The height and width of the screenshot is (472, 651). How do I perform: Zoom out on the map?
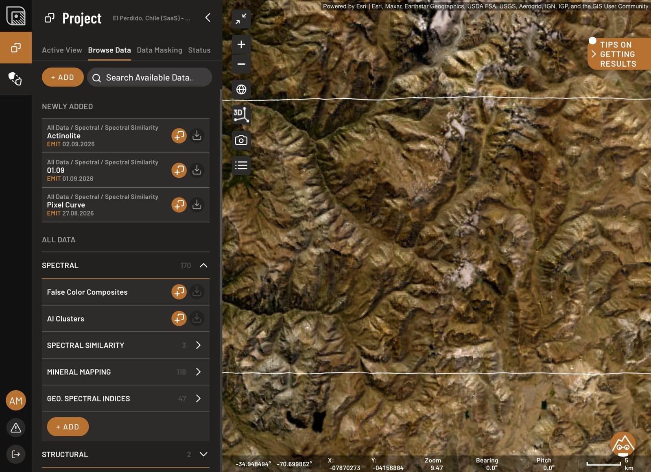click(x=241, y=64)
